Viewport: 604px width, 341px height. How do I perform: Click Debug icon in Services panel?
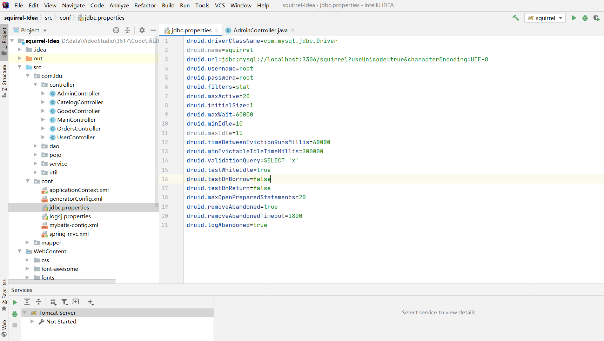(15, 314)
